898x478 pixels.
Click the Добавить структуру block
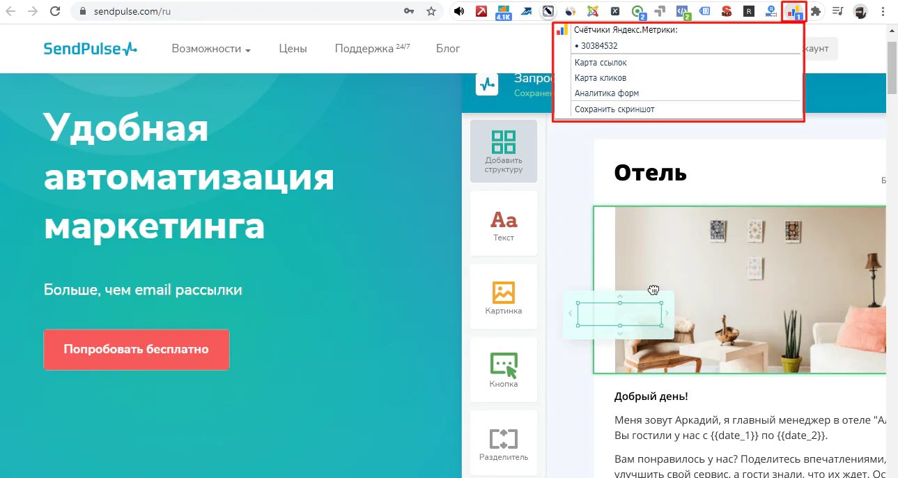tap(504, 151)
